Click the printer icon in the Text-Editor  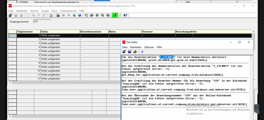[135, 52]
